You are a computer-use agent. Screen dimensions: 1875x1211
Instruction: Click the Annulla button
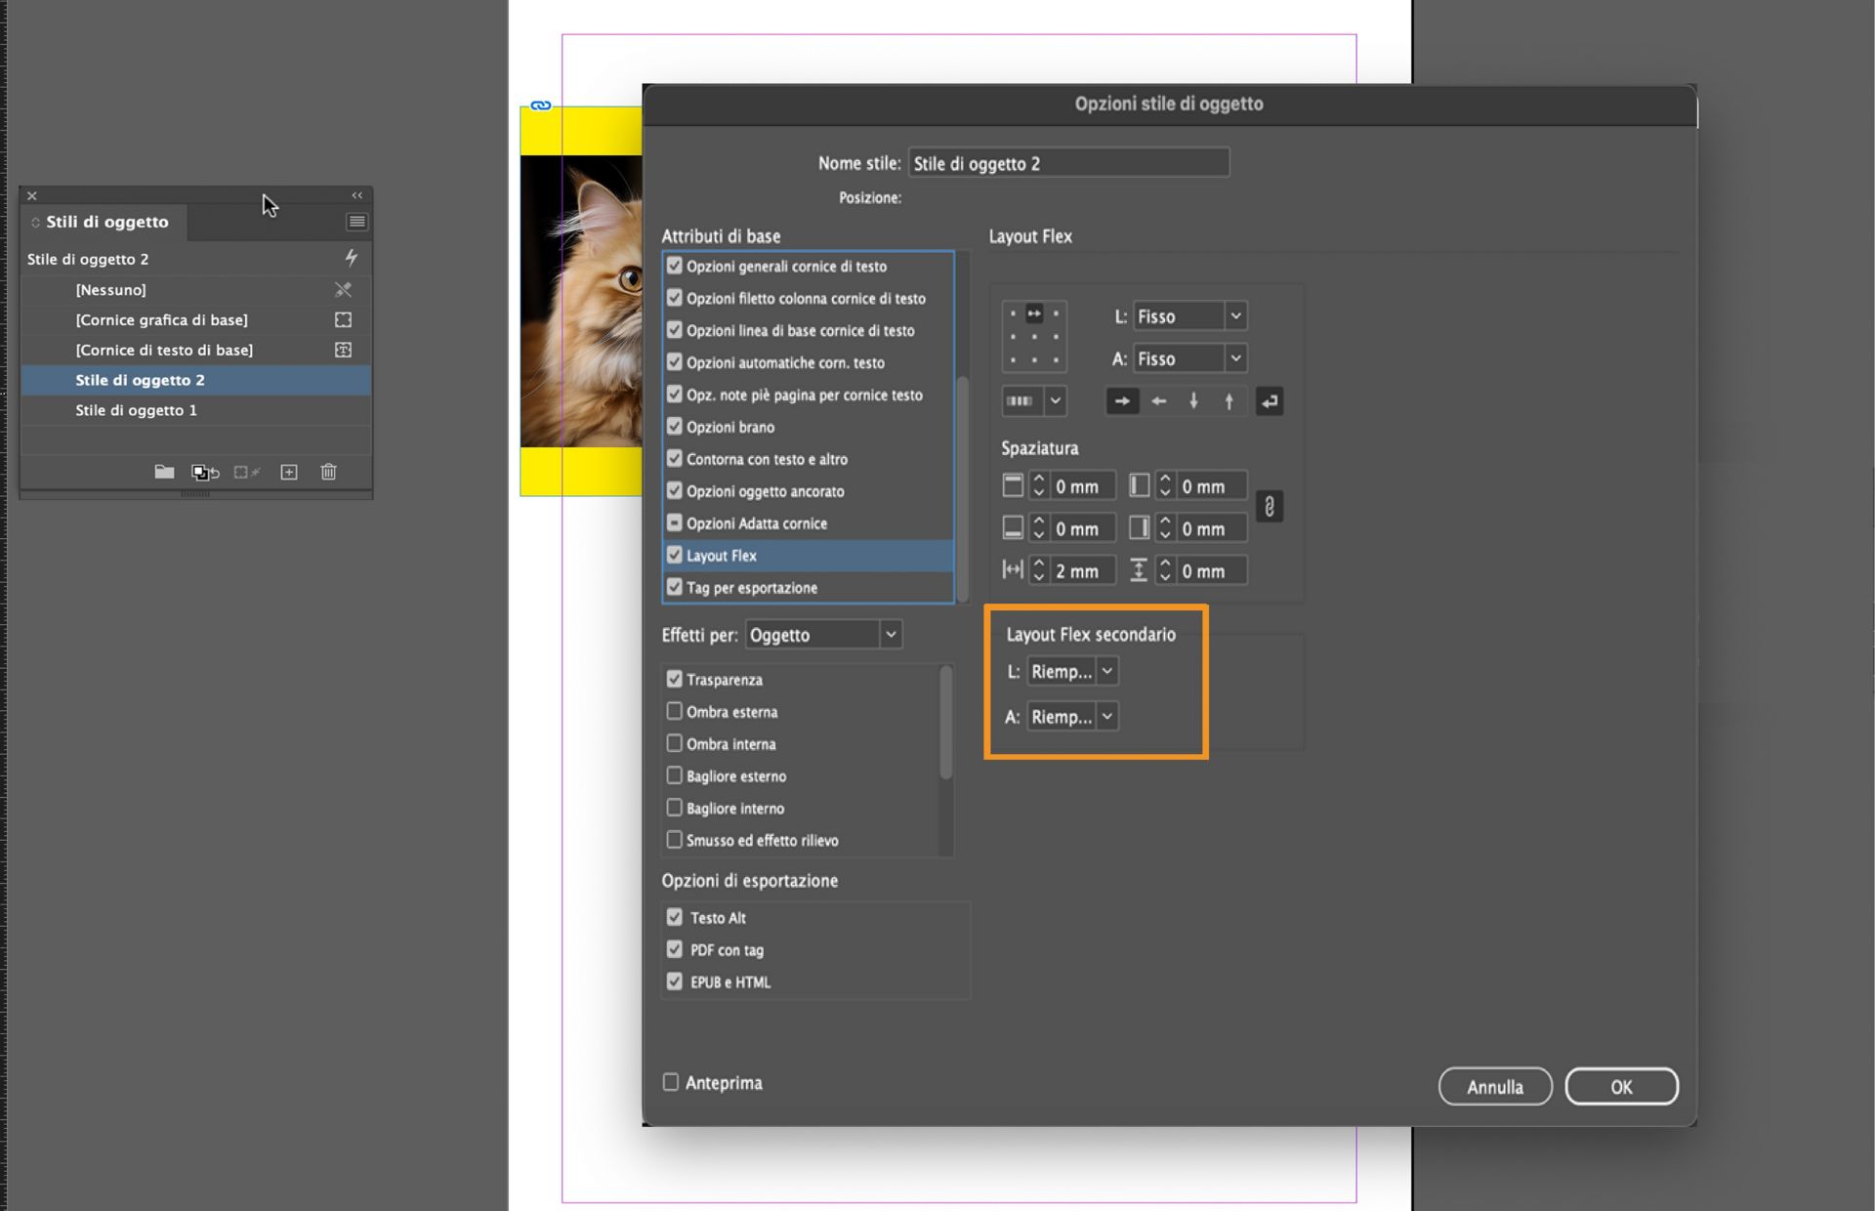[1494, 1087]
